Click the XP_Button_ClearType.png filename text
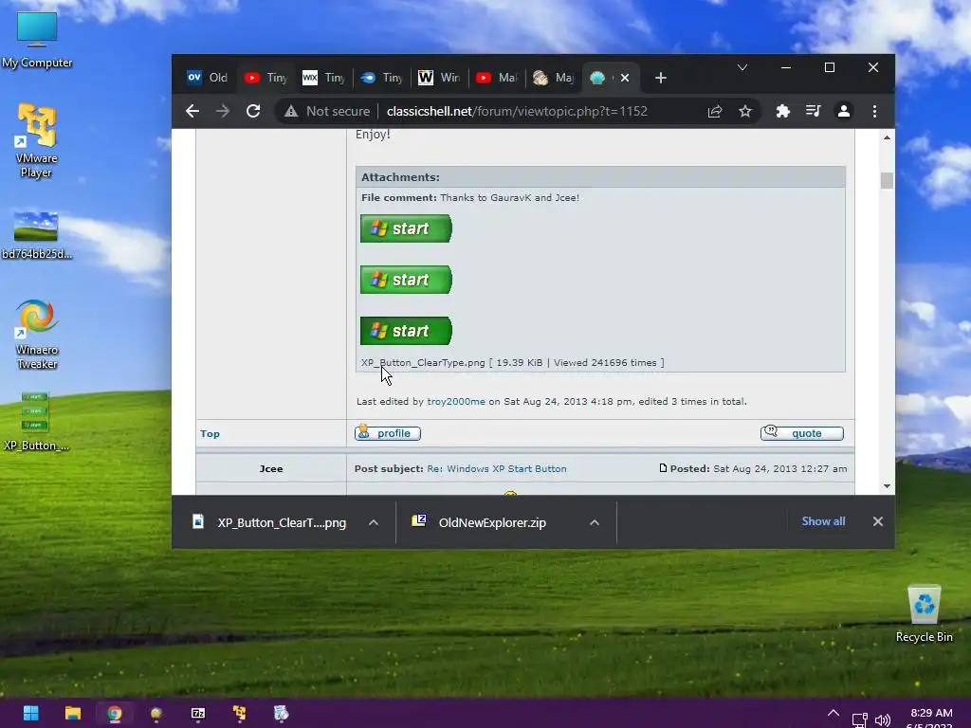The height and width of the screenshot is (728, 971). pyautogui.click(x=423, y=363)
